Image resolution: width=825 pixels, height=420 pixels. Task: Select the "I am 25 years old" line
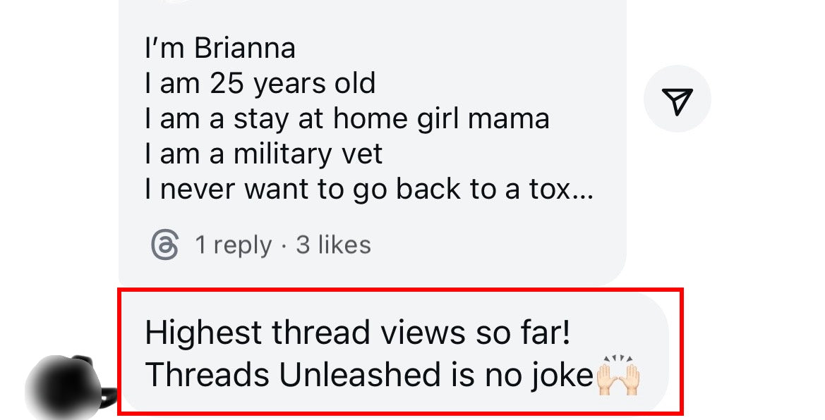click(260, 83)
